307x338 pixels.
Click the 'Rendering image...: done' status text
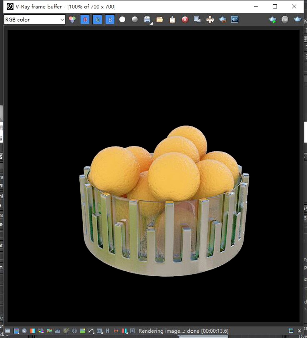tap(183, 331)
